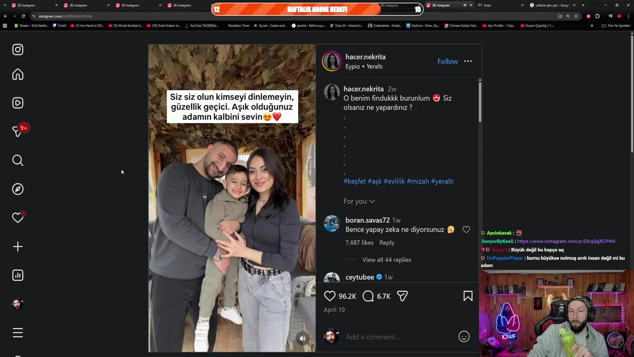Open the #keşfet hashtag link

pyautogui.click(x=355, y=181)
